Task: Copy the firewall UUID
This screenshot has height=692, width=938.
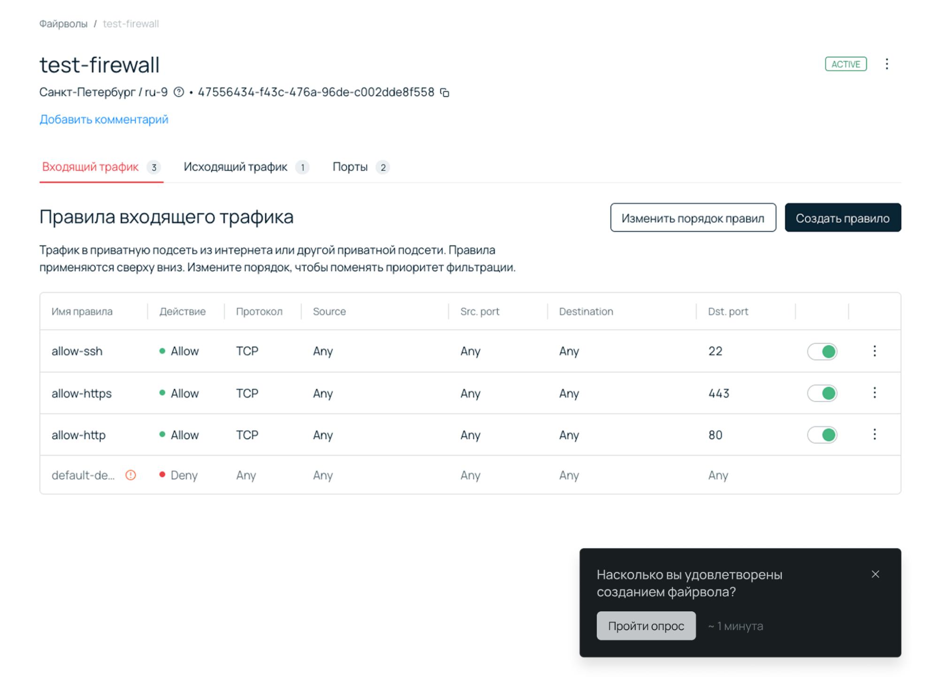Action: pyautogui.click(x=445, y=92)
